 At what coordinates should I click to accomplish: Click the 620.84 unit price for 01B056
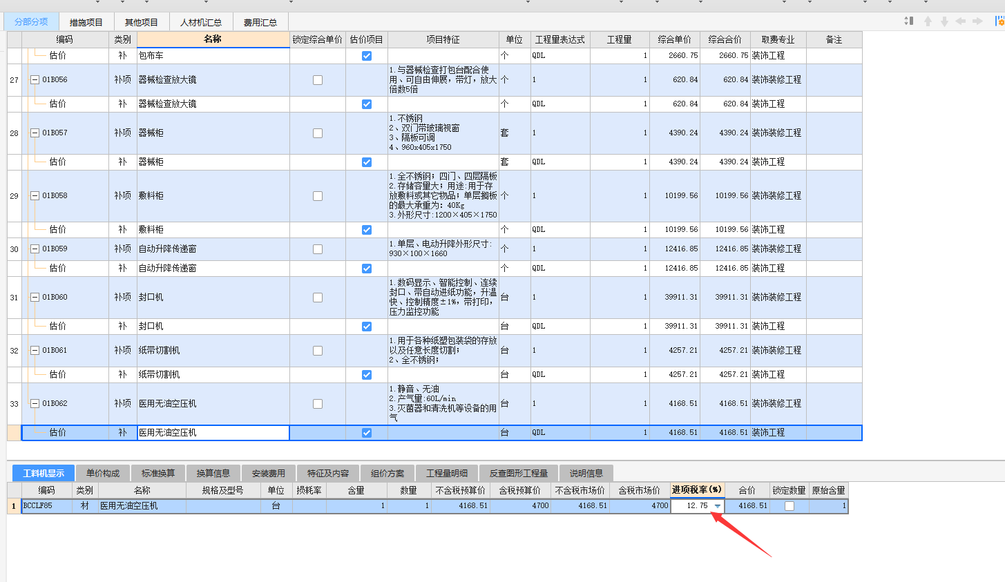pos(675,80)
